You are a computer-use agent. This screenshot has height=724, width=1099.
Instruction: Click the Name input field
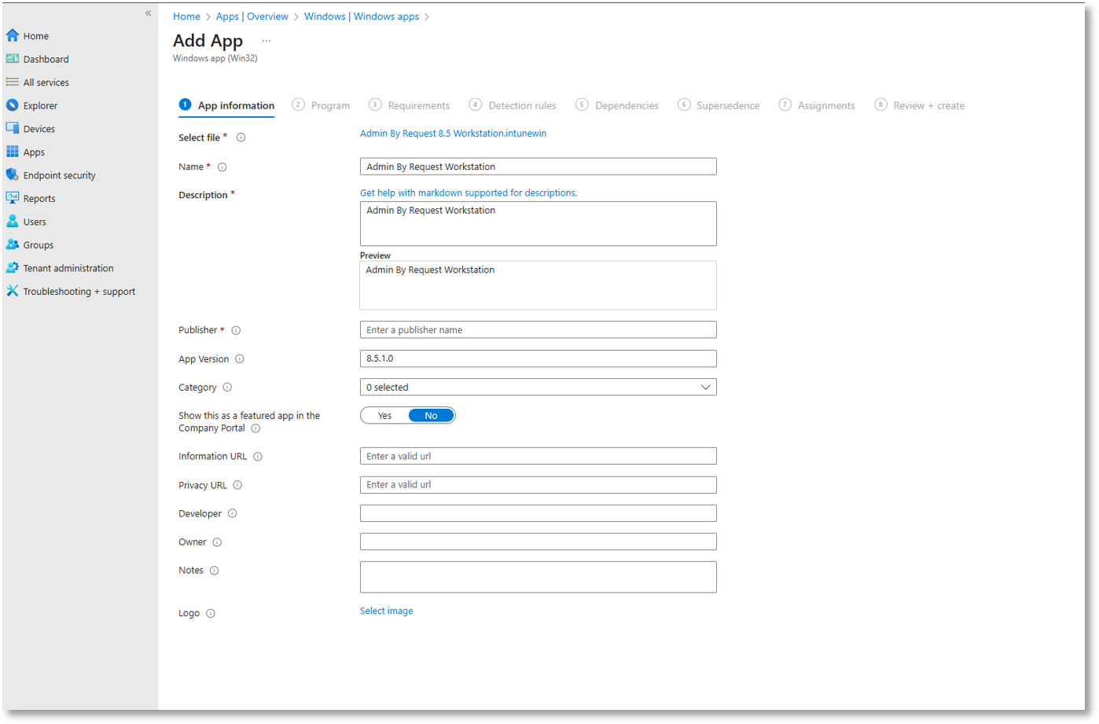click(x=538, y=167)
